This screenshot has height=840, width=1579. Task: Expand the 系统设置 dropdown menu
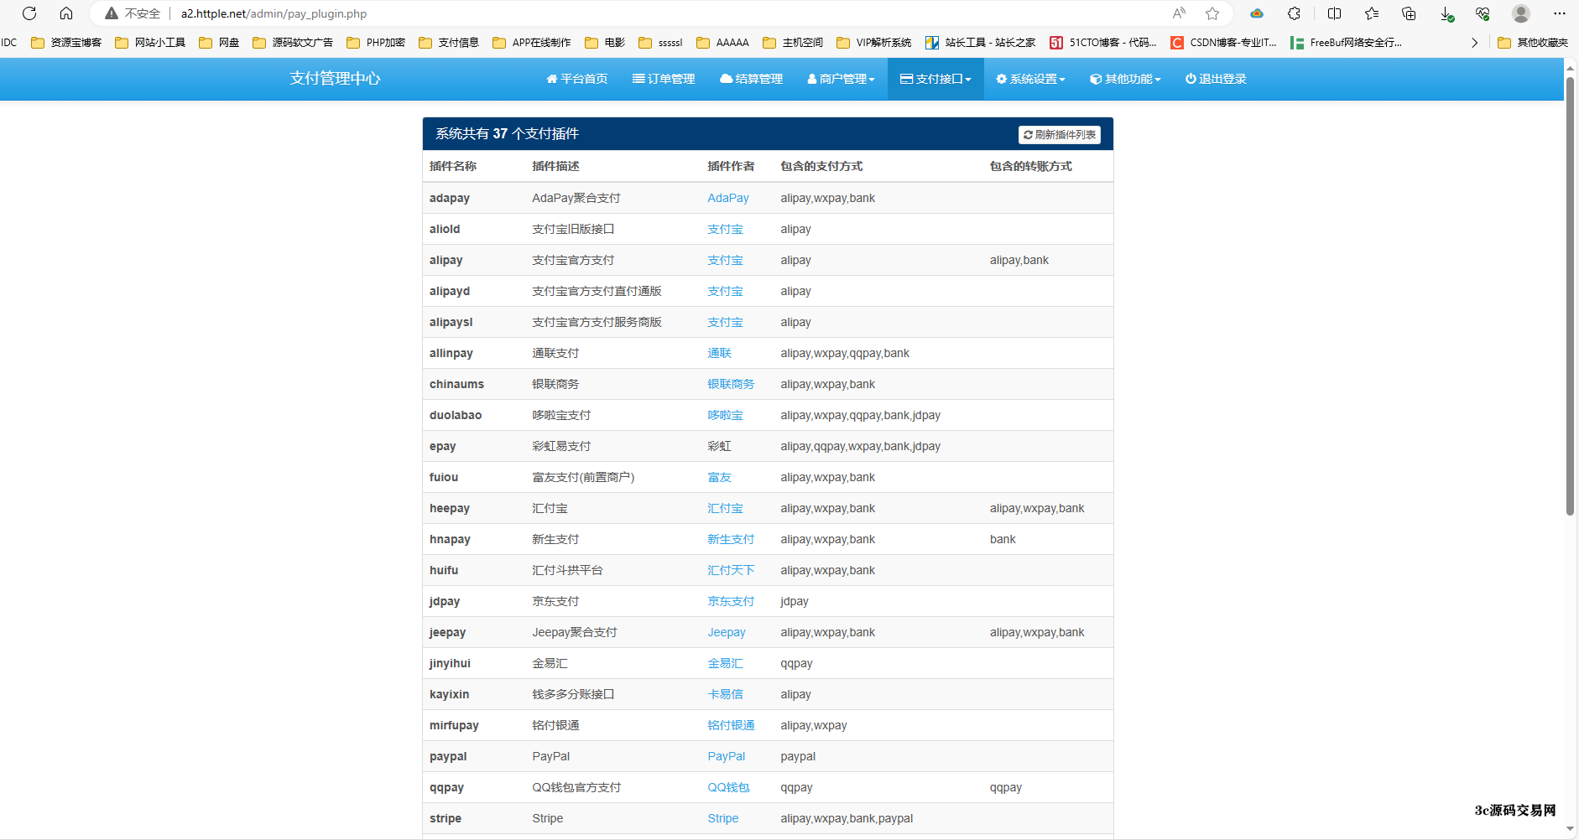point(1030,79)
